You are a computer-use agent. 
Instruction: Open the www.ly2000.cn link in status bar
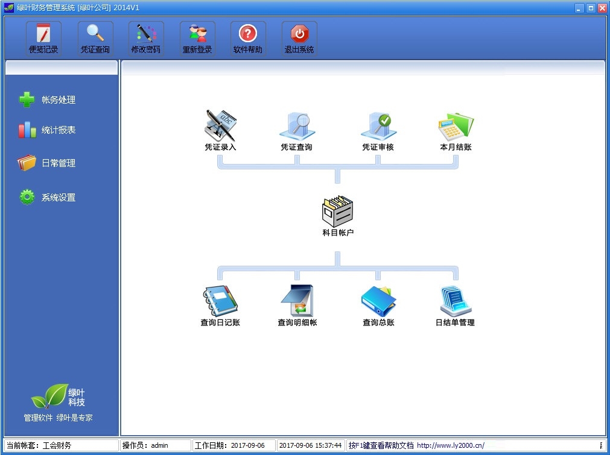coord(451,445)
